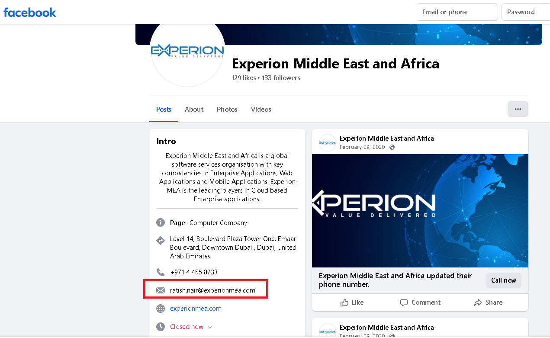Viewport: 550px width, 338px height.
Task: Comment on the first post
Action: coord(420,303)
